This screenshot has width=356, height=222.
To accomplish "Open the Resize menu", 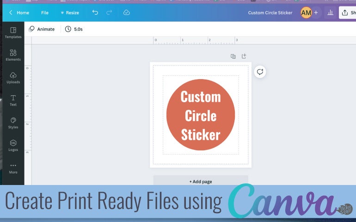I will point(70,13).
